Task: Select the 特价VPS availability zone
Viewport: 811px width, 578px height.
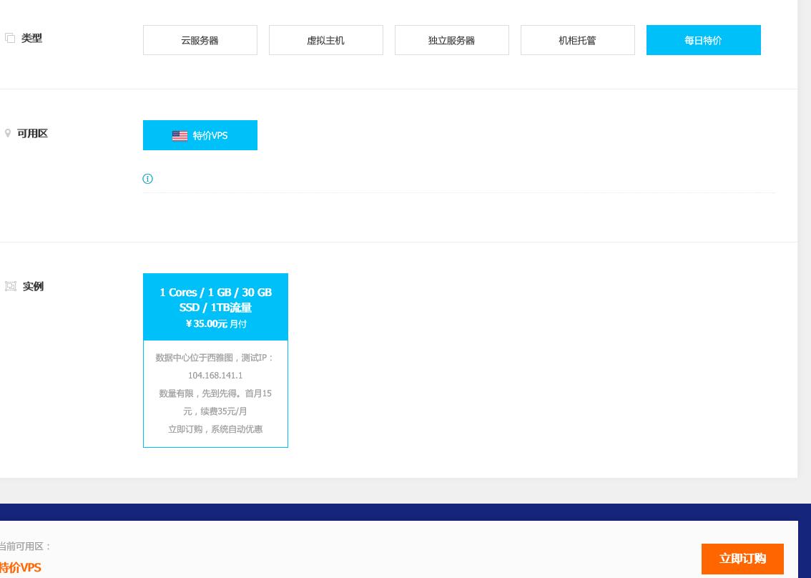Action: tap(200, 135)
